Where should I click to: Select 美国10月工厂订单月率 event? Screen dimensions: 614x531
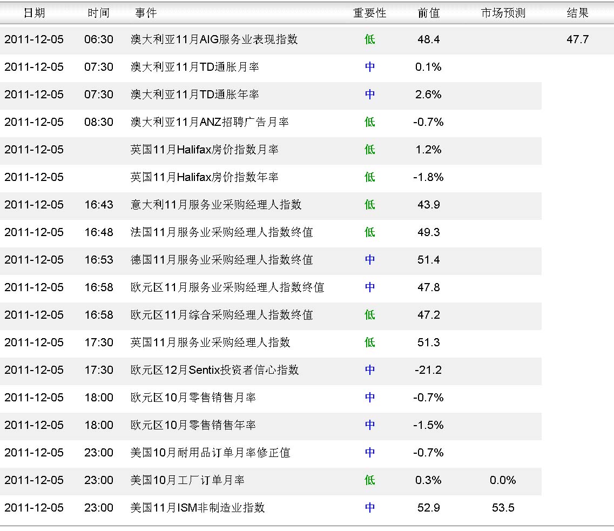[x=187, y=480]
